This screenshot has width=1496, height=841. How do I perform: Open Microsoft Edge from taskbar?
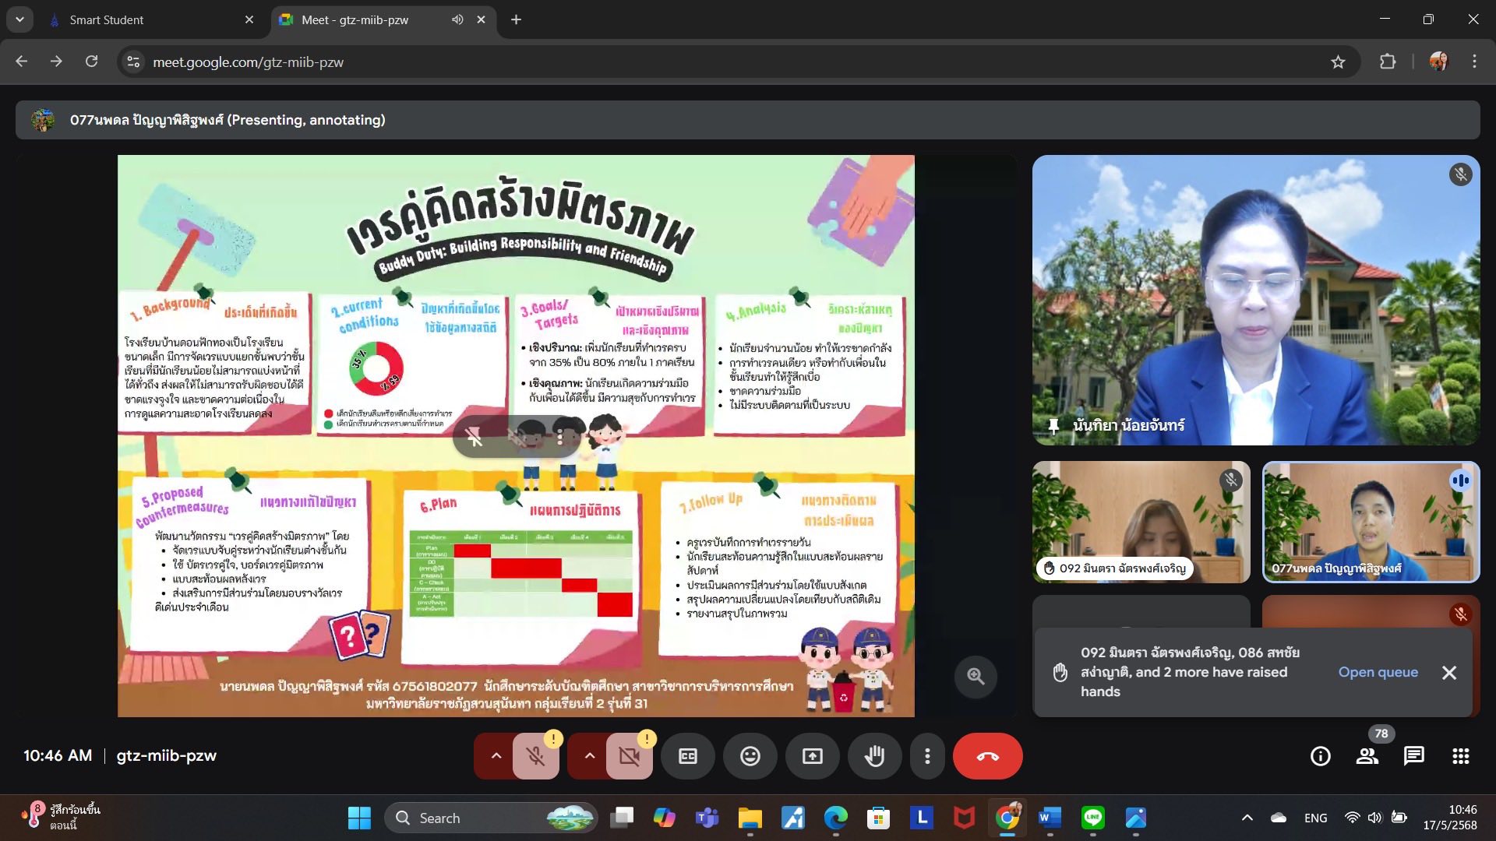pos(836,818)
